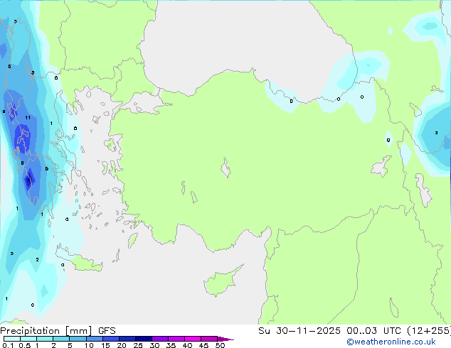Viewport: 451px width, 348px height.
Task: Pick the 15–20 mm legend color swatch
Action: coord(110,339)
